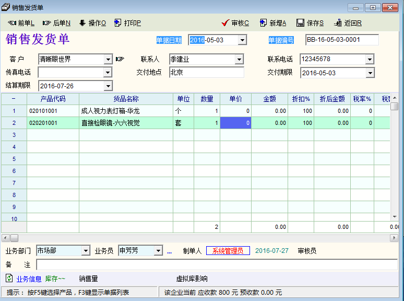Approve the order with 审核 checkmark
Image resolution: width=404 pixels, height=301 pixels.
coord(225,23)
